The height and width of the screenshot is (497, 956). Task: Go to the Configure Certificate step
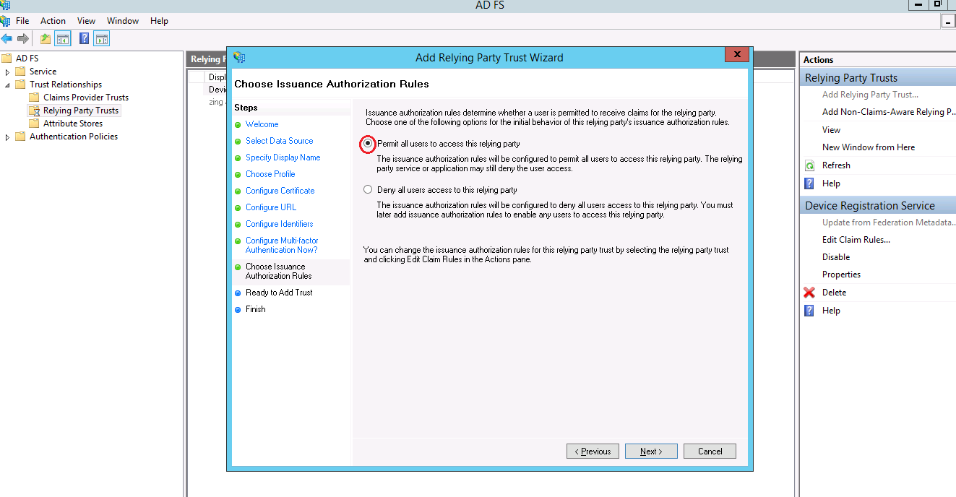click(x=280, y=191)
